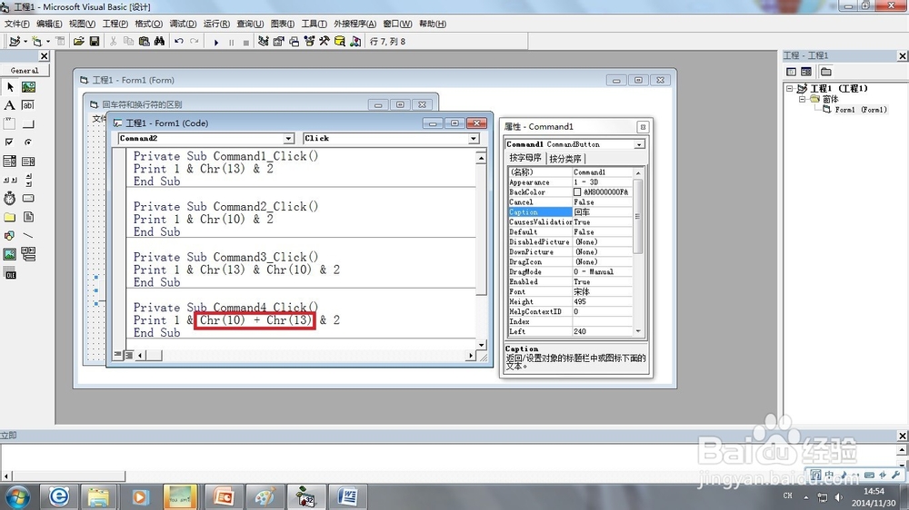Collapse the 窗体 folder node

(x=803, y=99)
